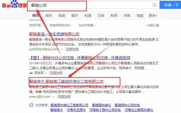
Task: Expand the 时间不限 filter dropdown
Action: click(36, 25)
